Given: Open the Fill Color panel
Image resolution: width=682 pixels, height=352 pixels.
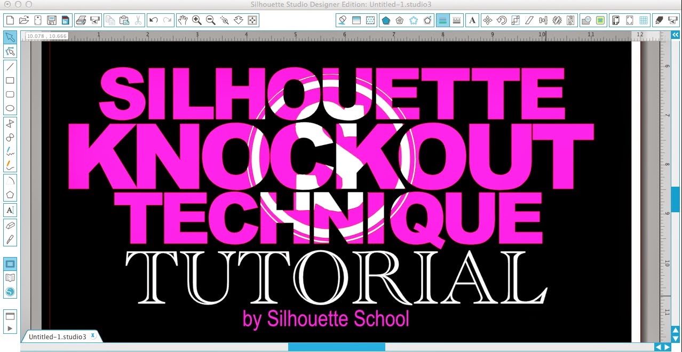Looking at the screenshot, I should [342, 20].
